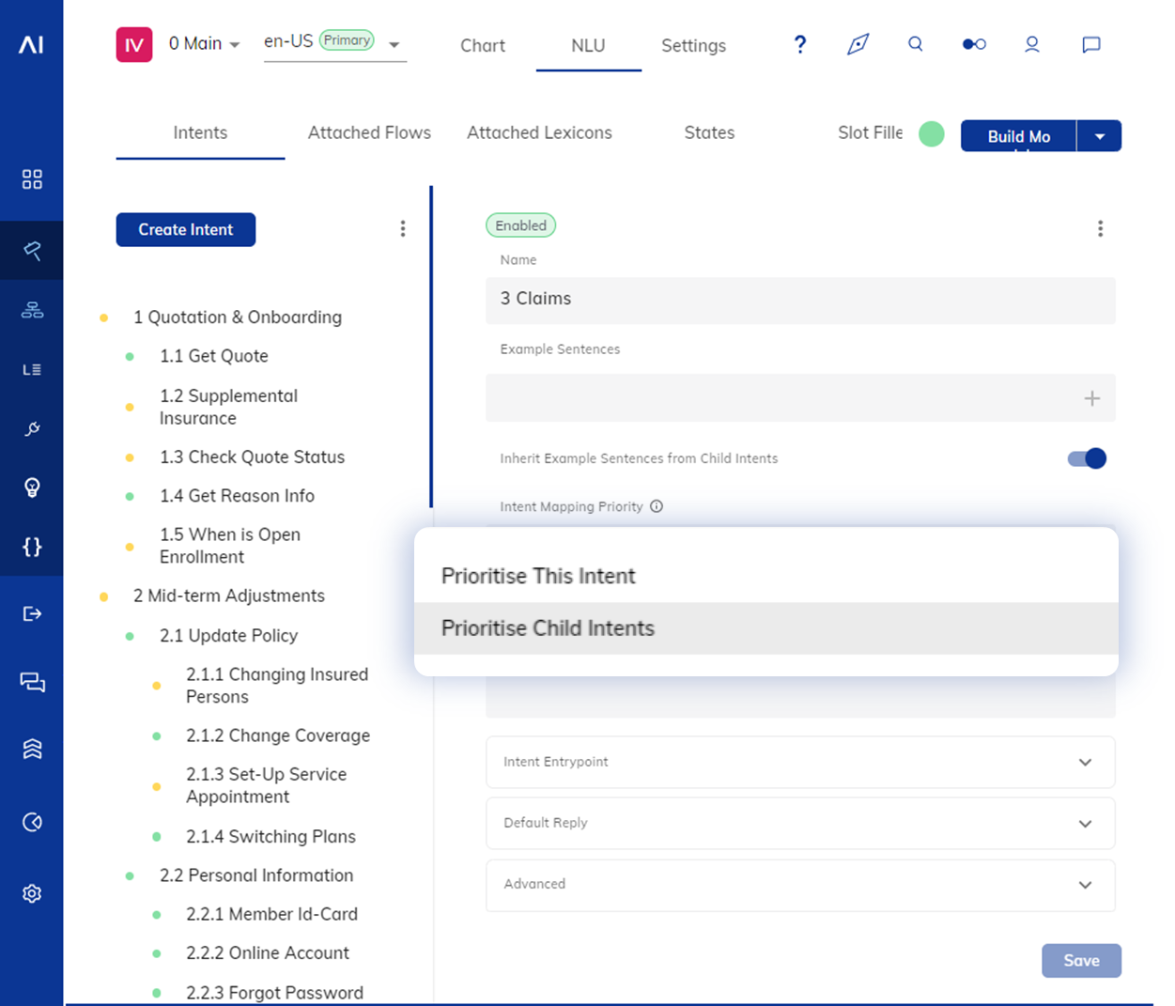Click the stacked layers sidebar icon

pos(32,749)
